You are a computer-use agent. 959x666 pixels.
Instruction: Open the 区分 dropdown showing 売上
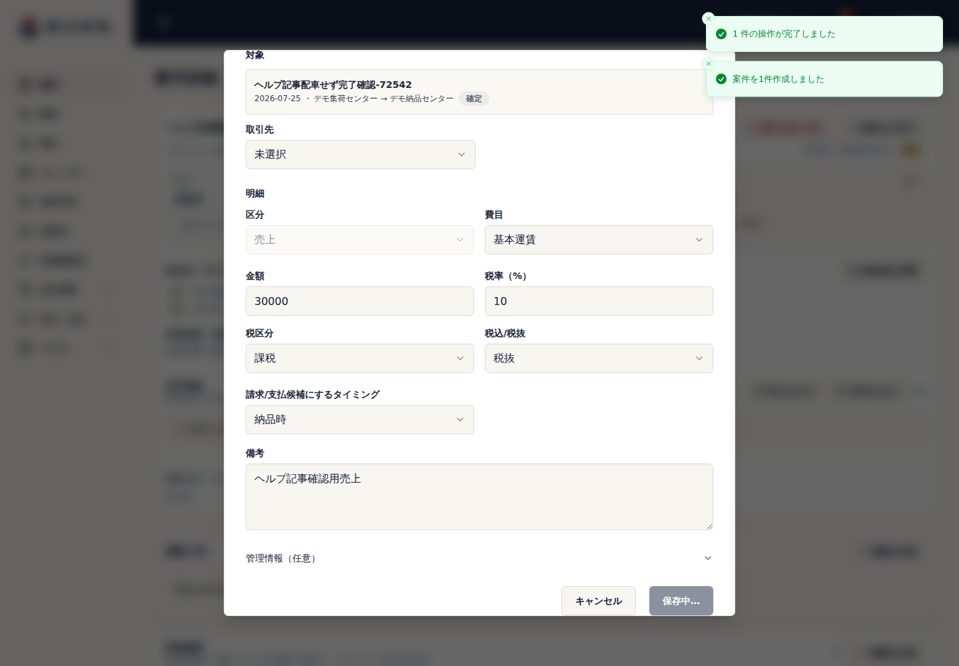point(360,240)
